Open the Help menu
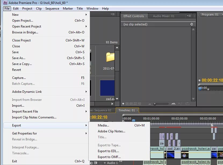223x165 pixels. 105,9
